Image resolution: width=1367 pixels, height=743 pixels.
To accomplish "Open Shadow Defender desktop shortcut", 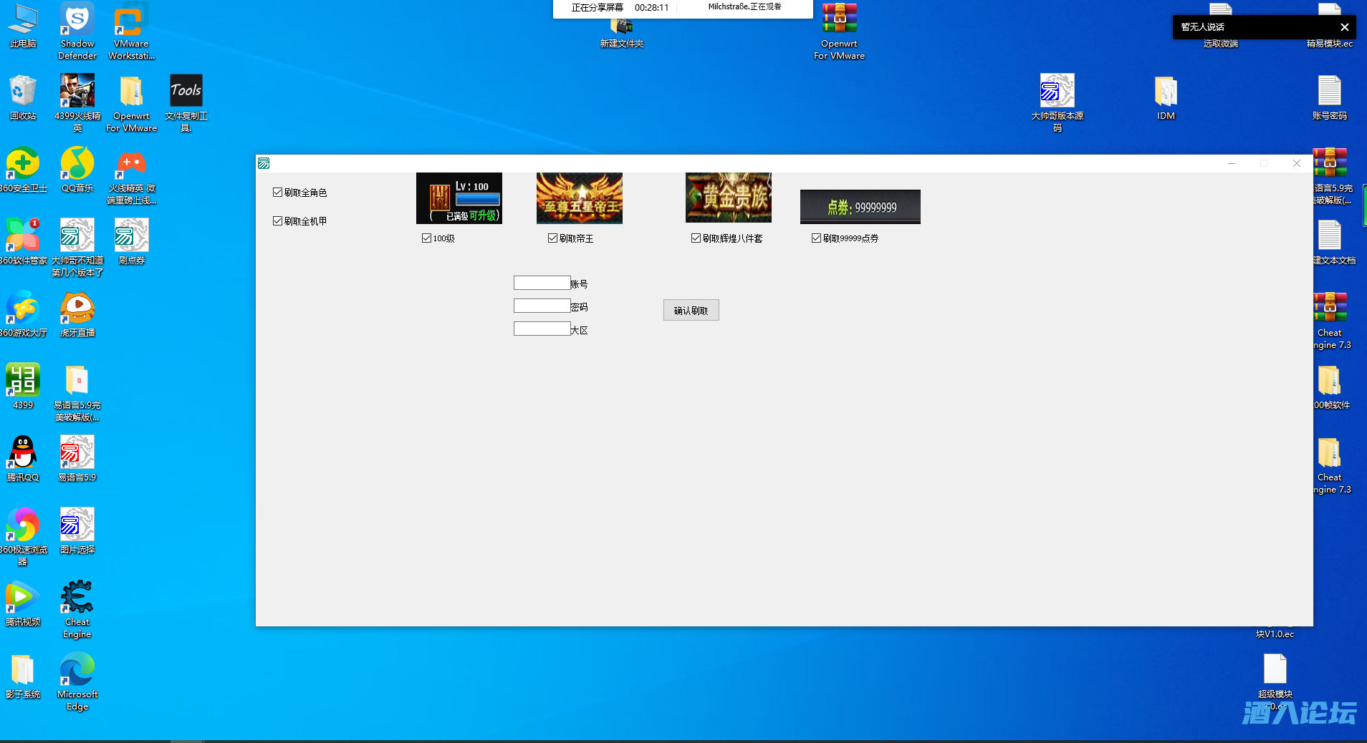I will coord(77,21).
